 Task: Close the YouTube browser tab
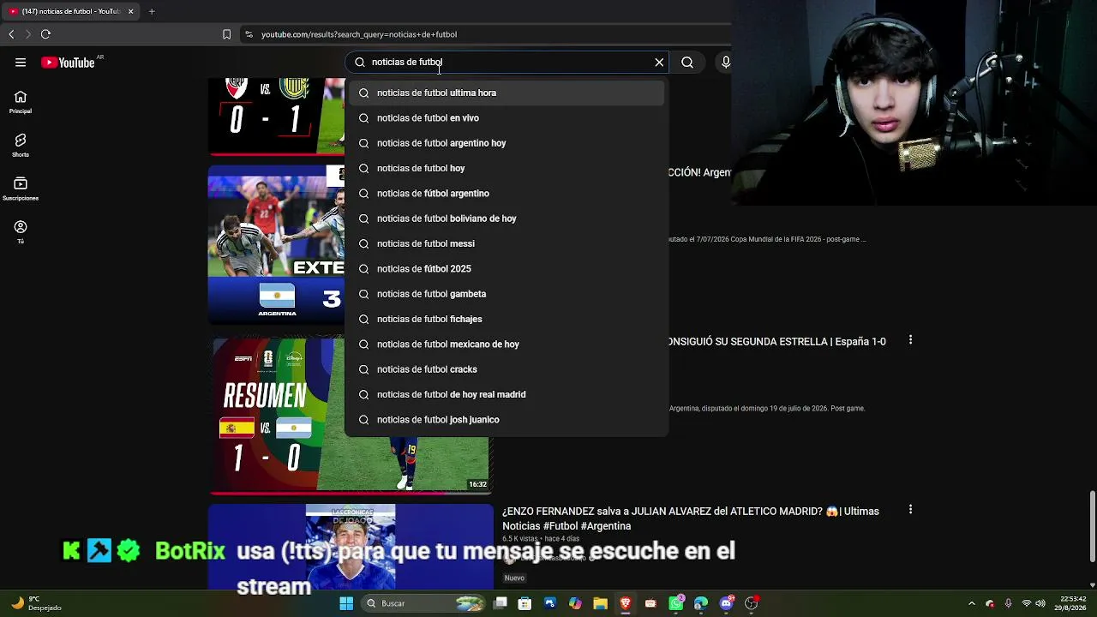coord(130,11)
